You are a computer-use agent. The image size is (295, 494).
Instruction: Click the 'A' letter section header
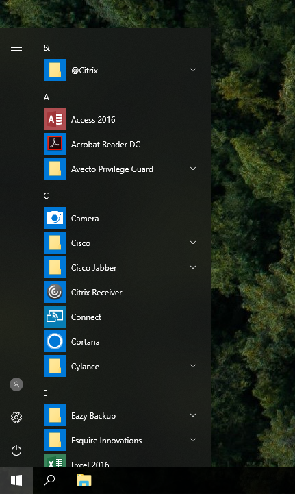point(47,97)
